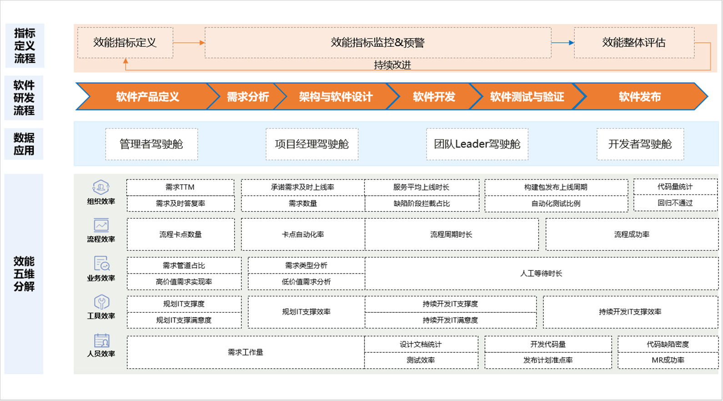The image size is (723, 401).
Task: Open the 管理者驾驶舱 box
Action: (x=151, y=144)
